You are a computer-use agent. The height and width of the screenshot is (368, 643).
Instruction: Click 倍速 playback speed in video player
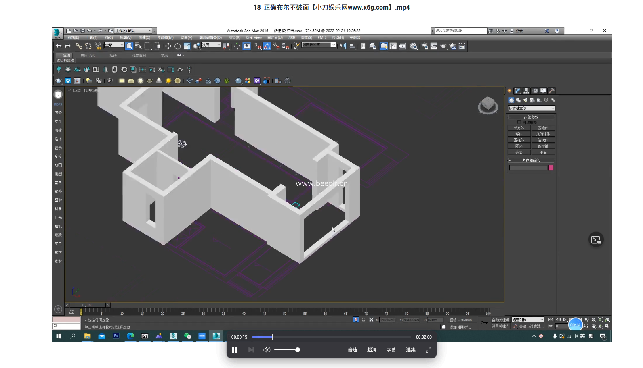point(353,350)
